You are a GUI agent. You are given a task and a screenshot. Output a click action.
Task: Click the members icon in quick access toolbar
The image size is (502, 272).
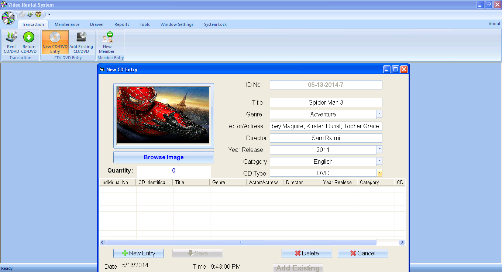38,14
